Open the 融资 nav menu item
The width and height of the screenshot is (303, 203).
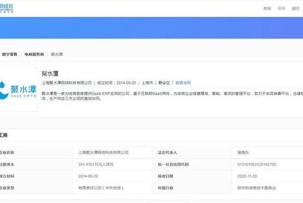click(296, 8)
